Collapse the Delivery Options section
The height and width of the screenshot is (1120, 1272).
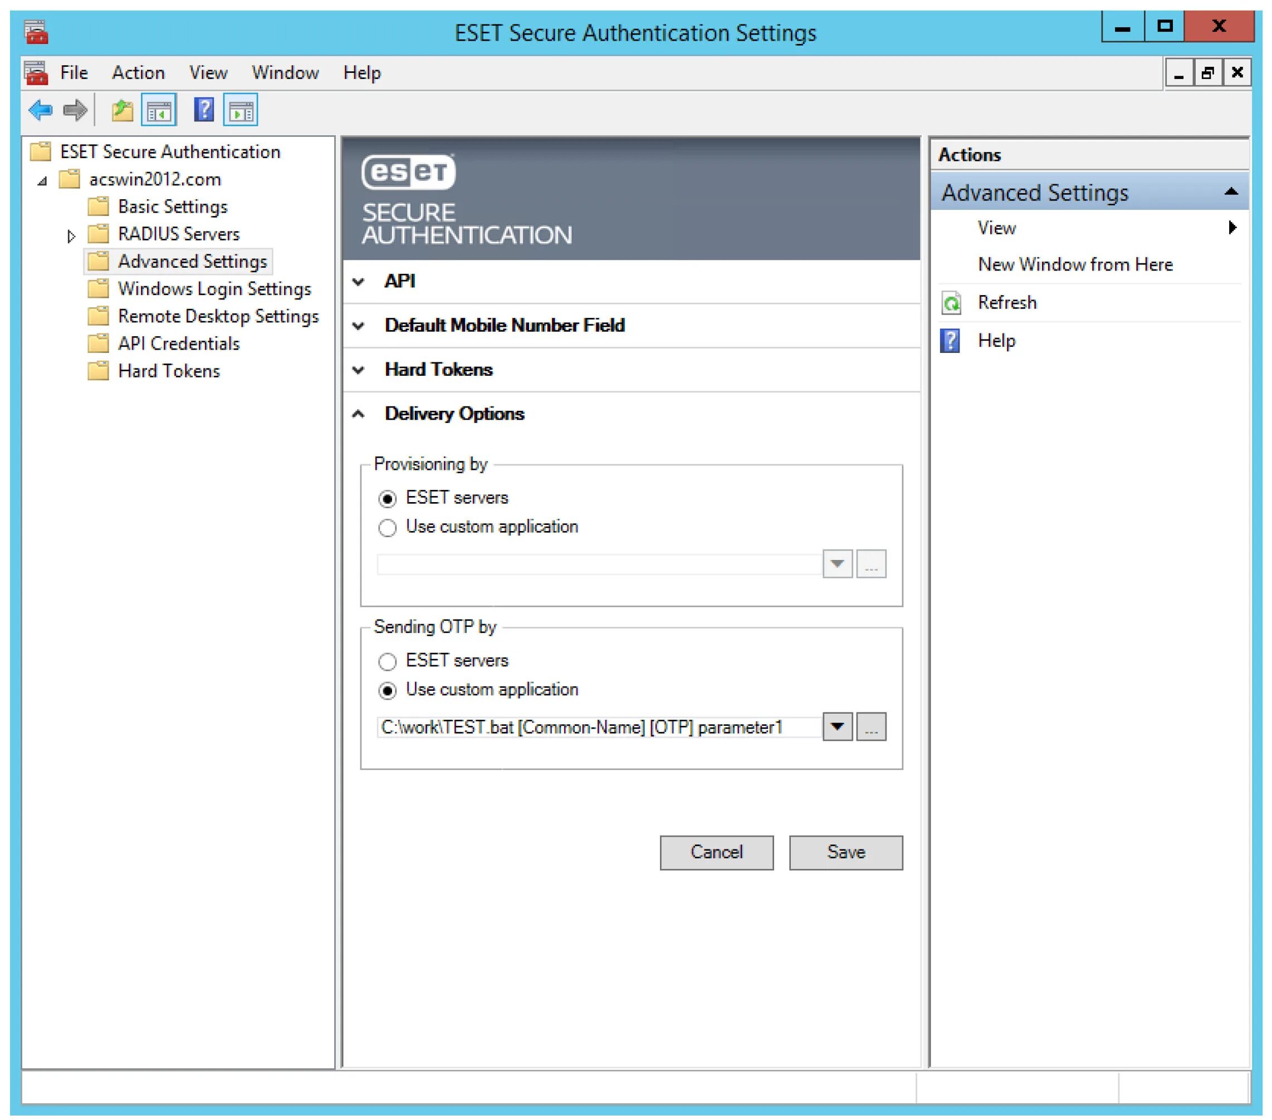point(359,414)
